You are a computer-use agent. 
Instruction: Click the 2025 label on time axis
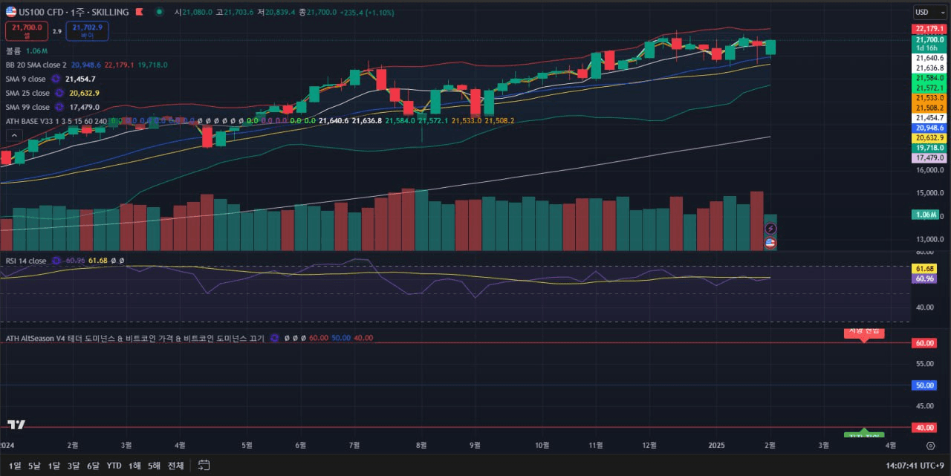(x=716, y=446)
